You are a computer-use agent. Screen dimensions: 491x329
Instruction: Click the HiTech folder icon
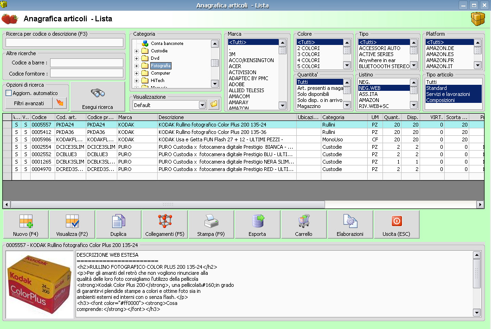point(145,81)
